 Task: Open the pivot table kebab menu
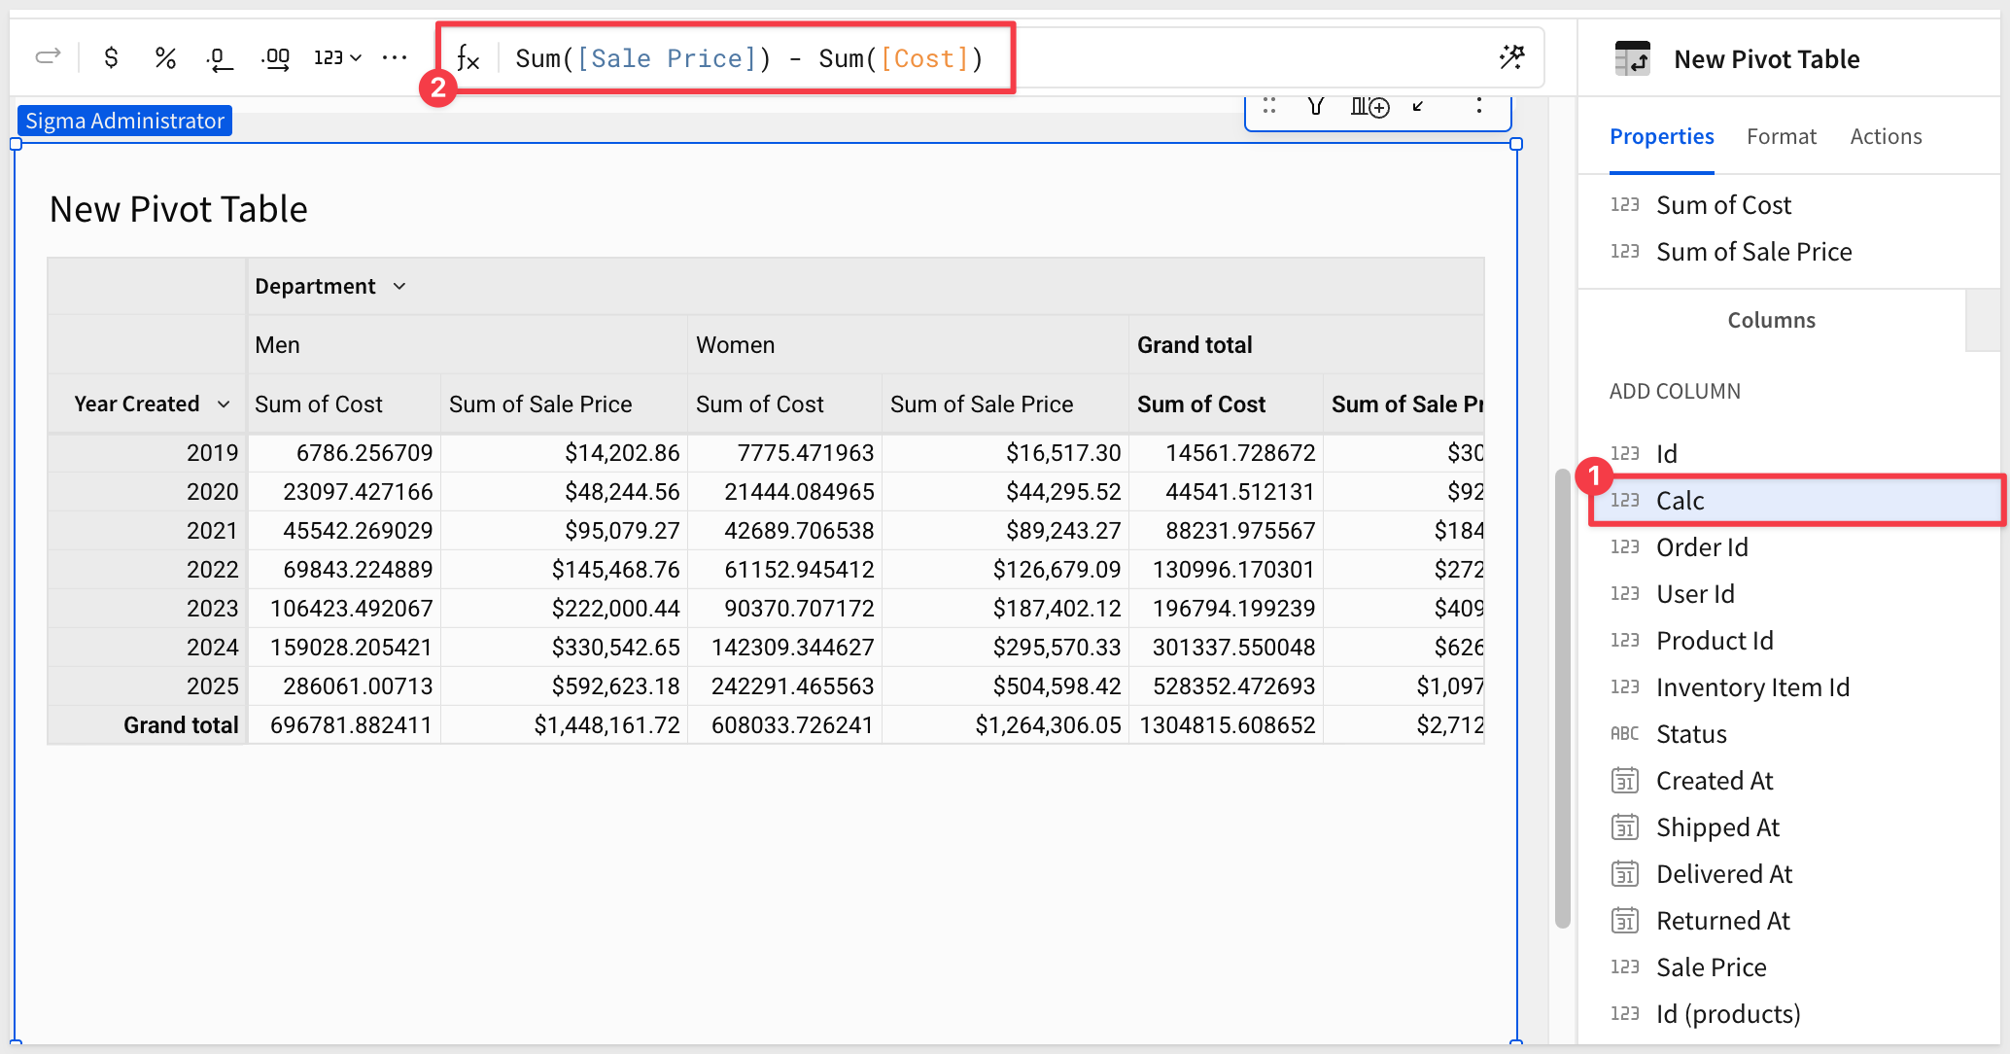[x=1478, y=106]
